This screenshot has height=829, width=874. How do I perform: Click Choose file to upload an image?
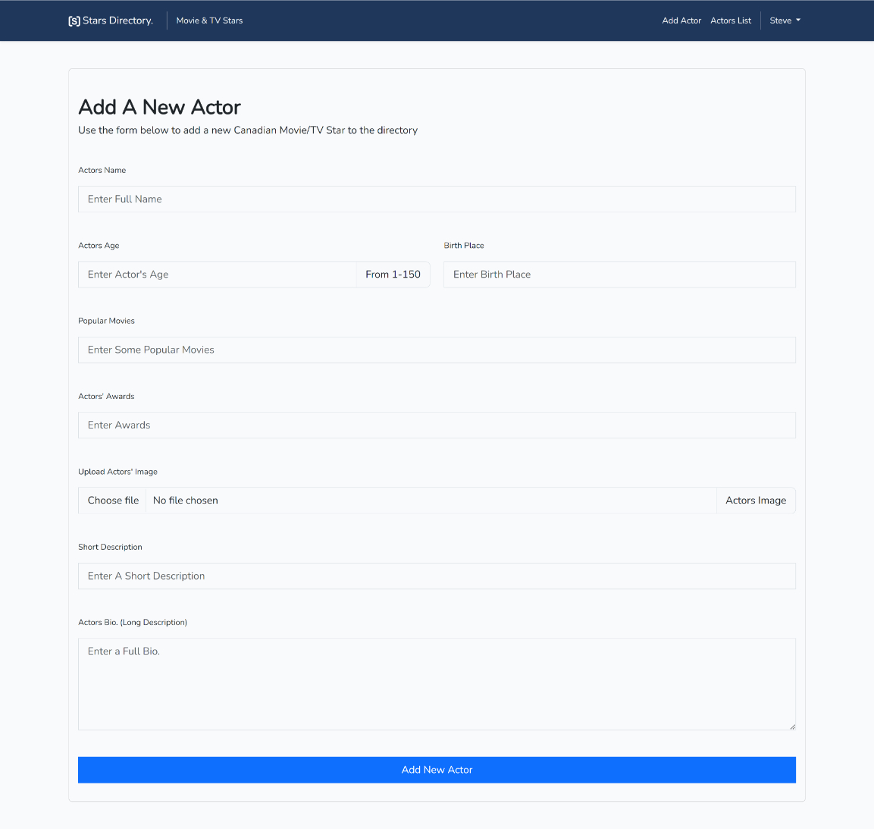111,500
